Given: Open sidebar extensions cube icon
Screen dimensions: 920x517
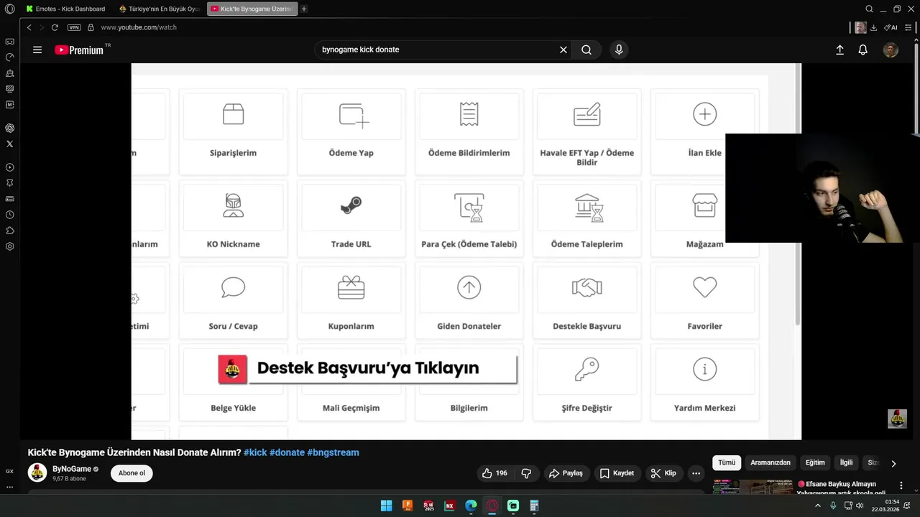Looking at the screenshot, I should click(9, 230).
